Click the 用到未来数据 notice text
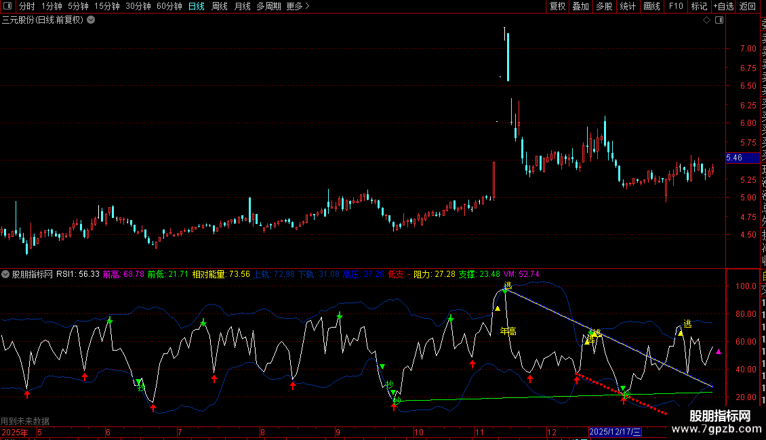Screen dimensions: 766x440 point(25,421)
